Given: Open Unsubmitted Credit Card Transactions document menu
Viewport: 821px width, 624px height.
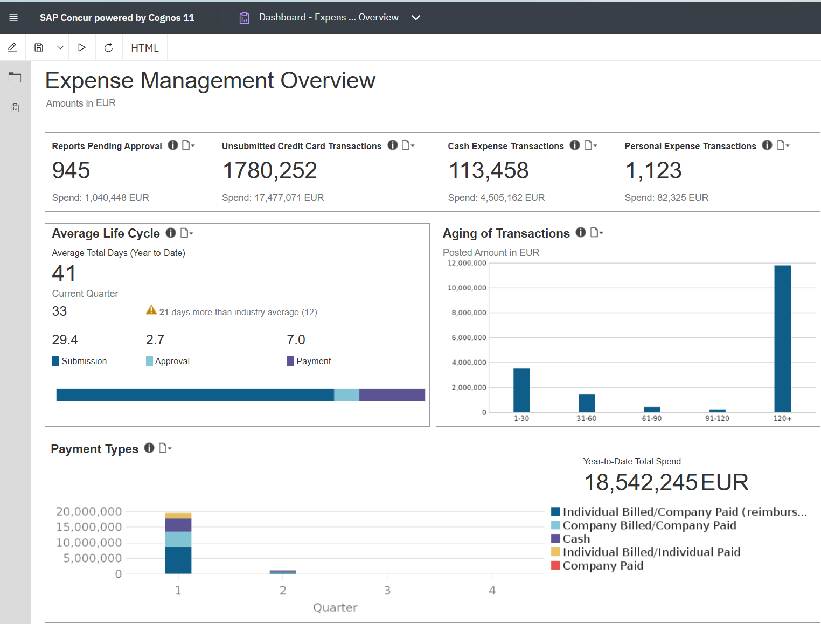Looking at the screenshot, I should coord(408,145).
